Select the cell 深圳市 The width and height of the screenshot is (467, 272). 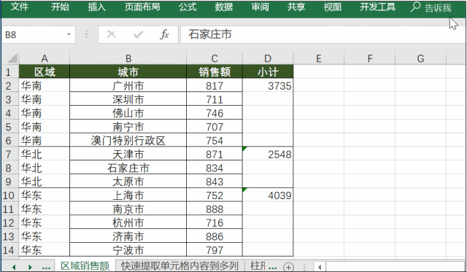pyautogui.click(x=128, y=99)
